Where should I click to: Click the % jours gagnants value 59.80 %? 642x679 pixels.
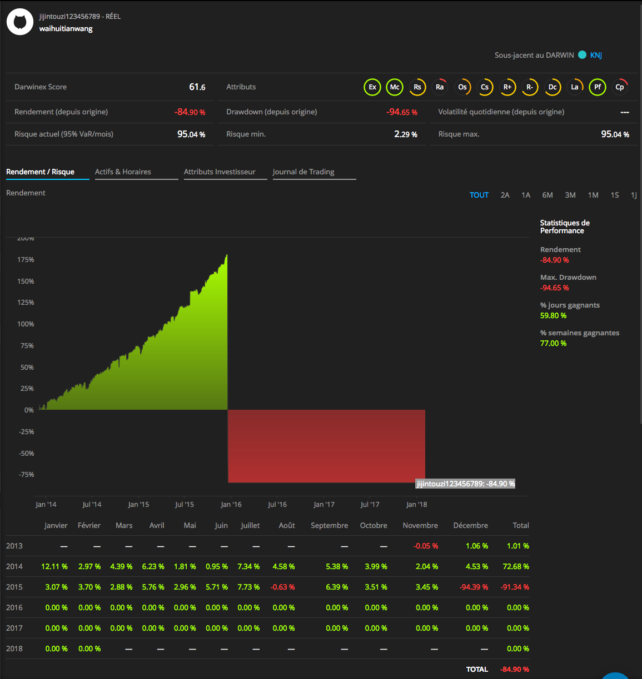click(x=554, y=316)
